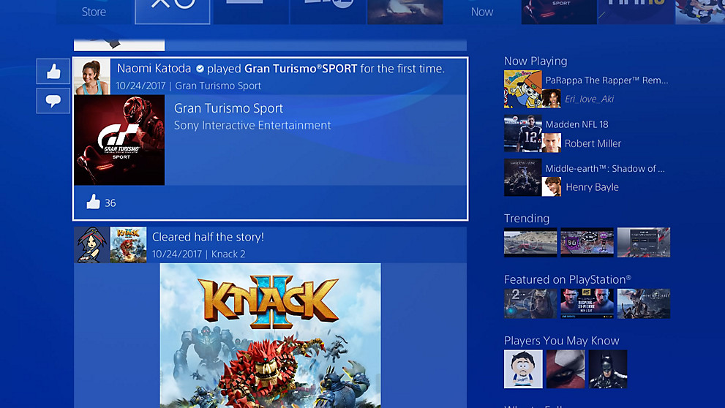The image size is (725, 408).
Task: Click Sony Interactive Entertainment publisher text
Action: [252, 125]
